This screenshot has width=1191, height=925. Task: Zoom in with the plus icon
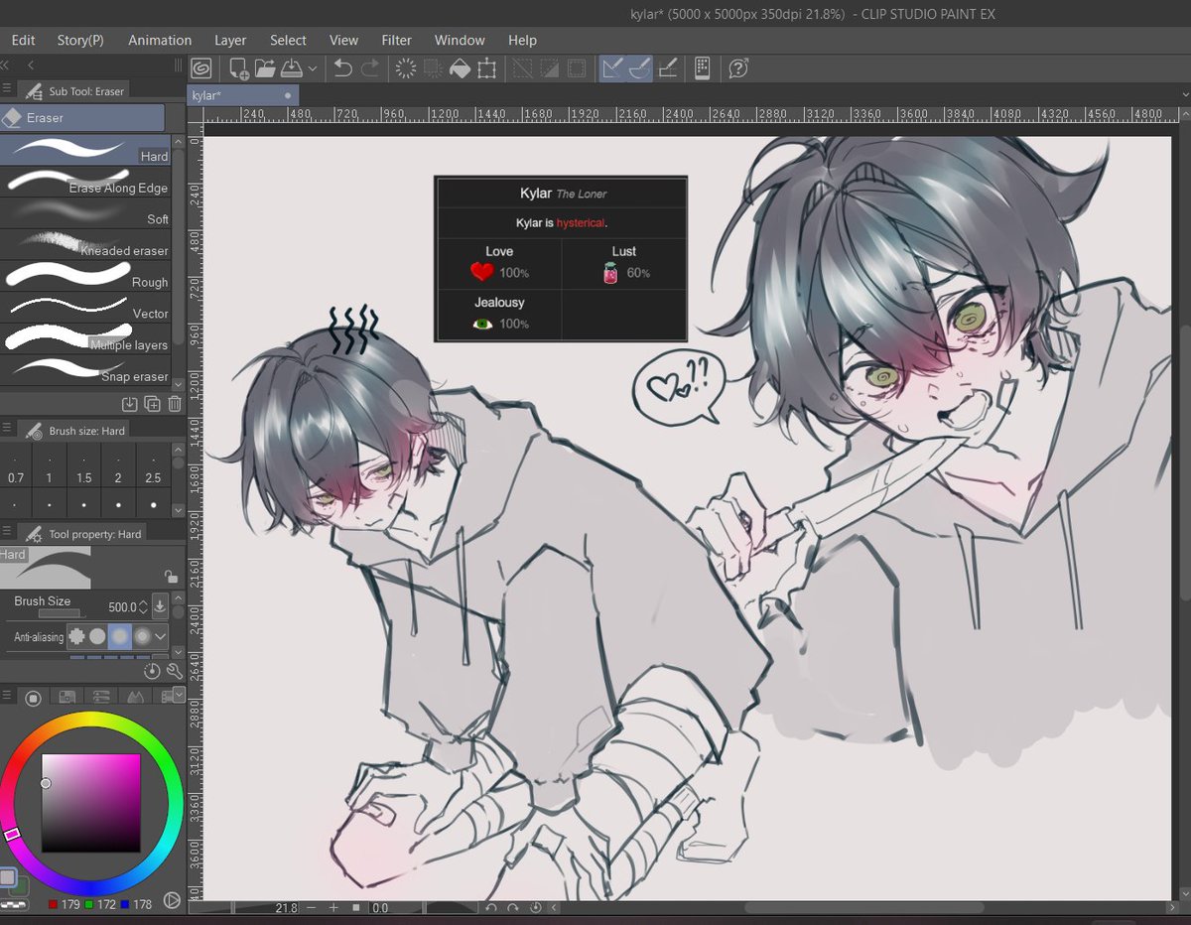point(333,907)
